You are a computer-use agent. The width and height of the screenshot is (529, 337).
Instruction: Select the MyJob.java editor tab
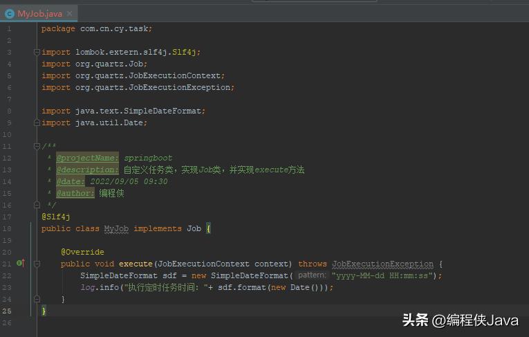coord(39,14)
